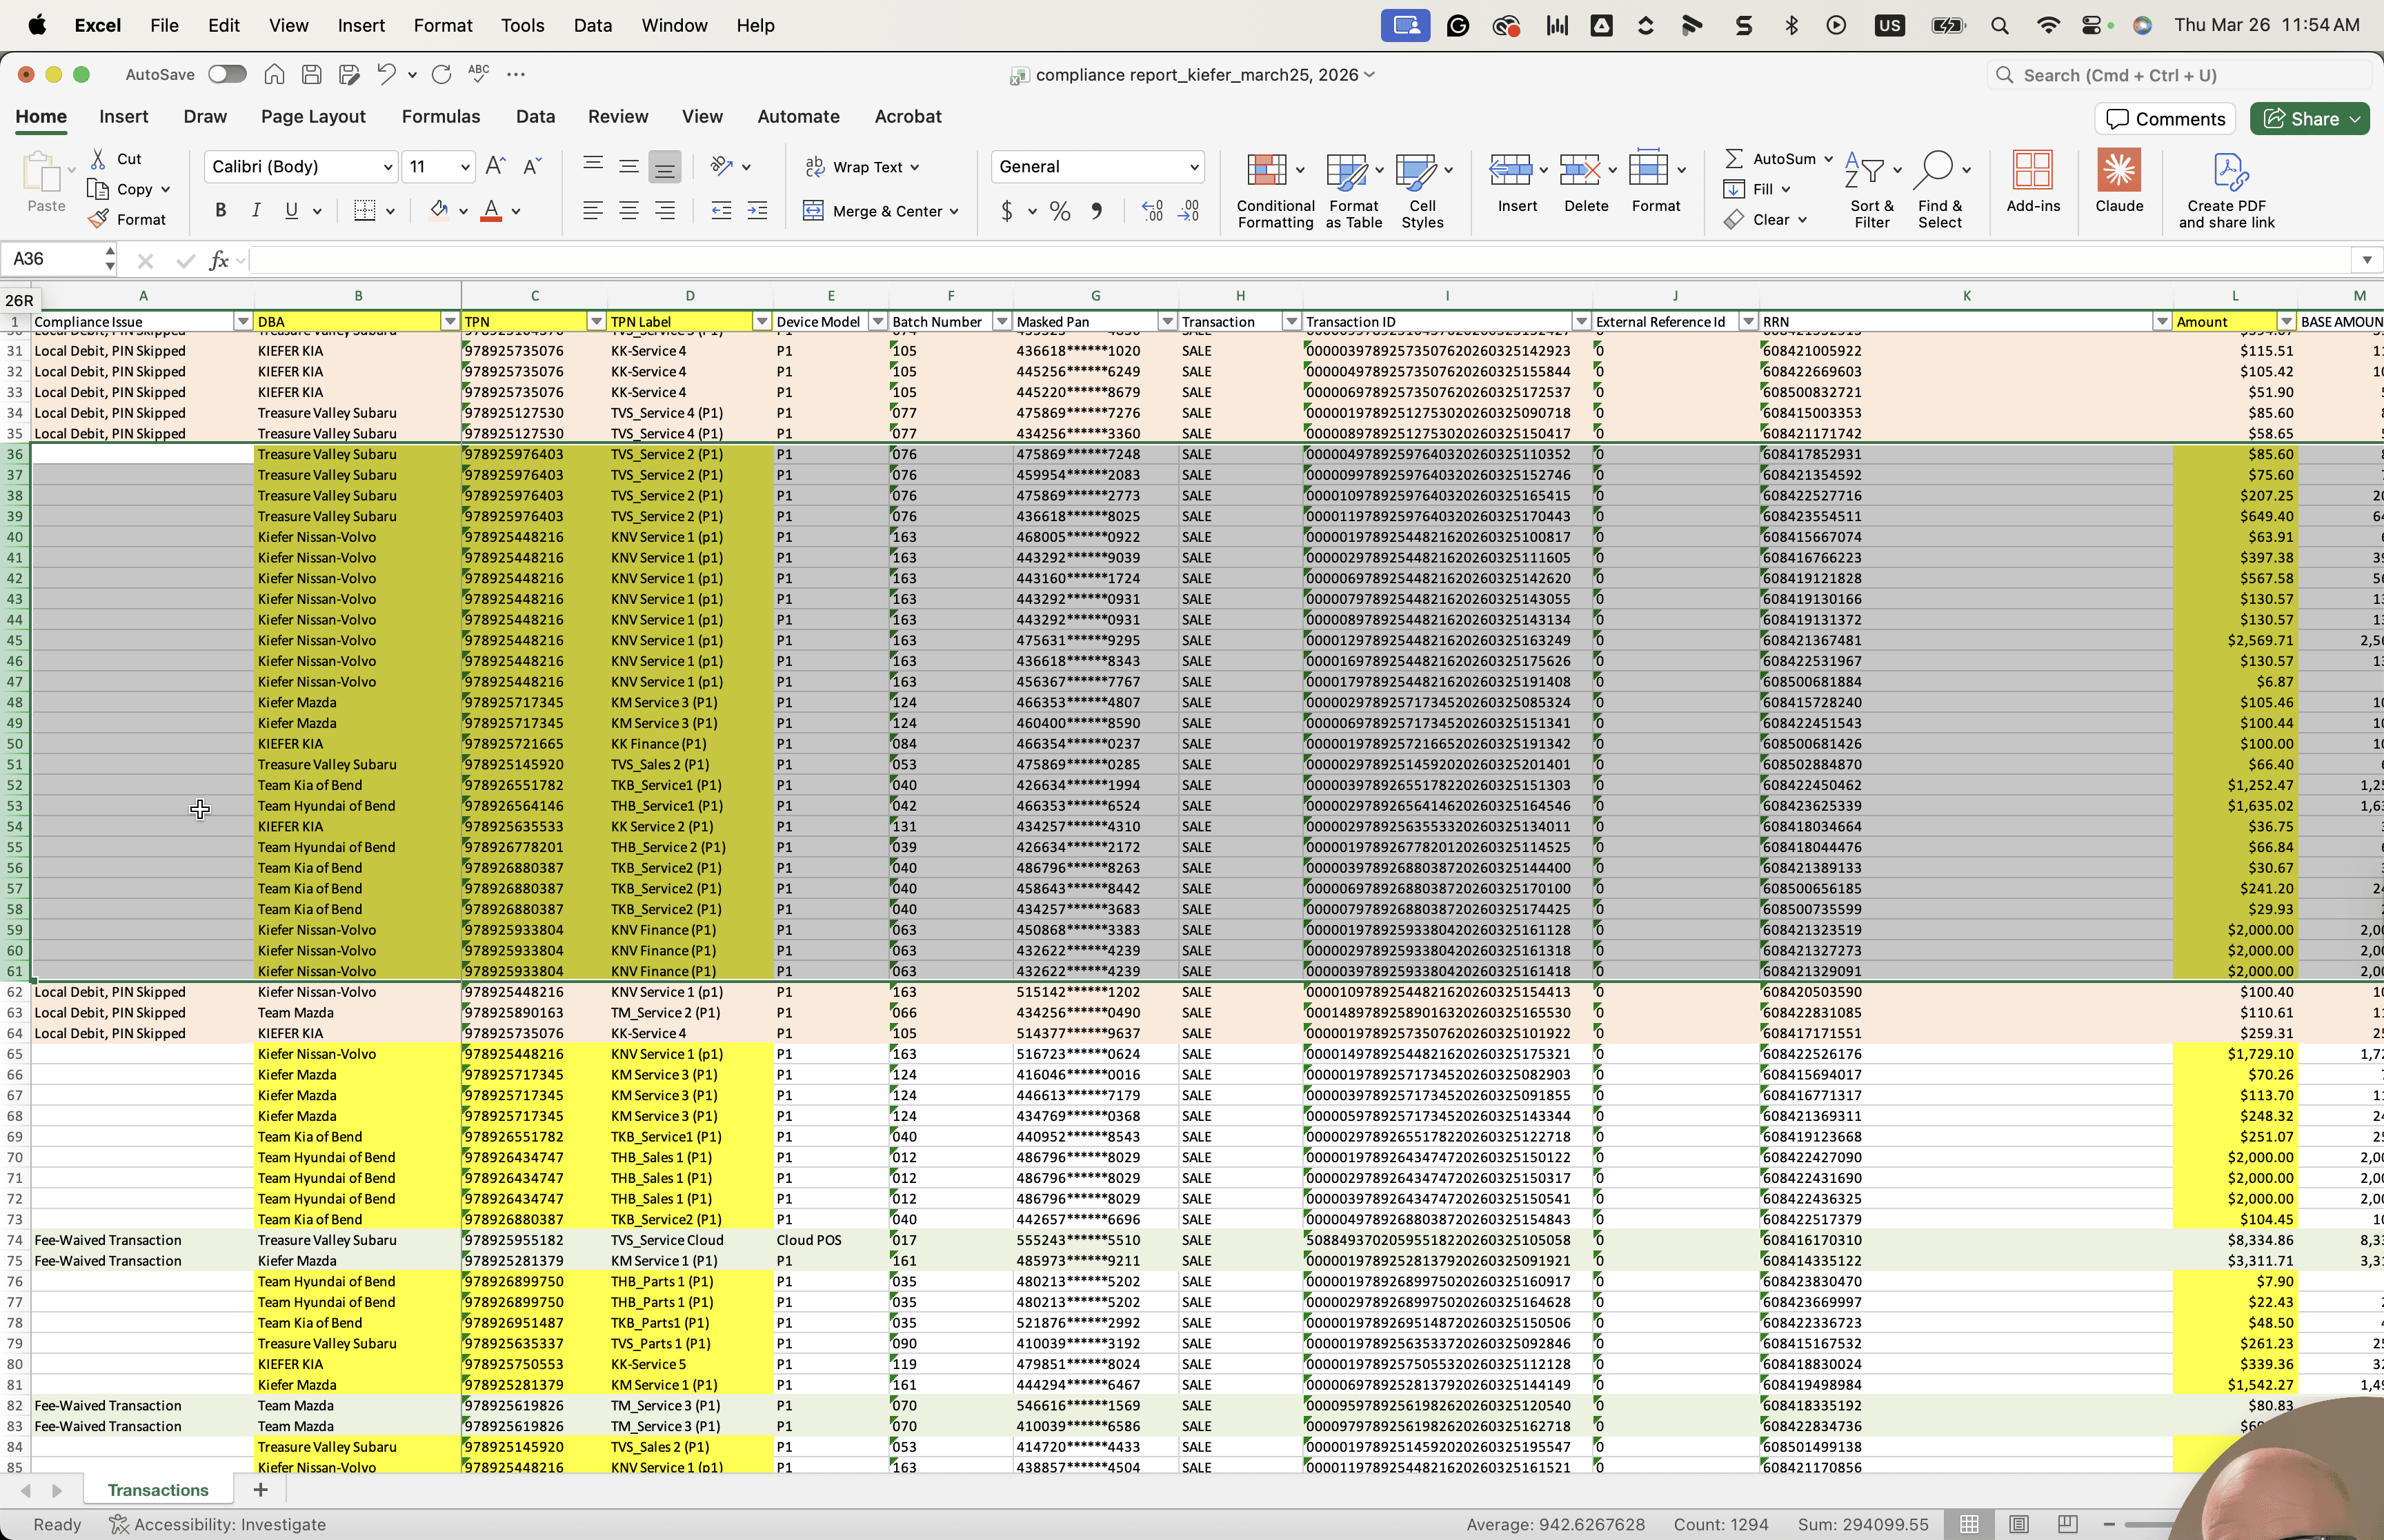Screen dimensions: 2384x1540
Task: Click the Search workbook field
Action: tap(2179, 75)
